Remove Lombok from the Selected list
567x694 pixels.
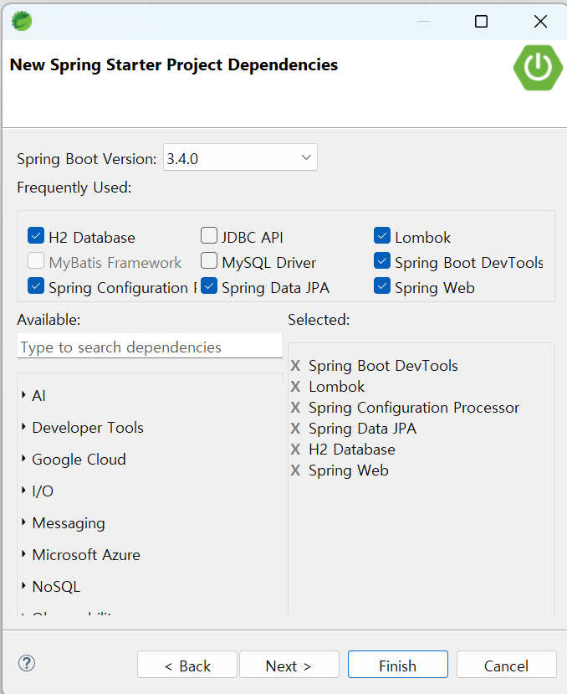(x=295, y=387)
